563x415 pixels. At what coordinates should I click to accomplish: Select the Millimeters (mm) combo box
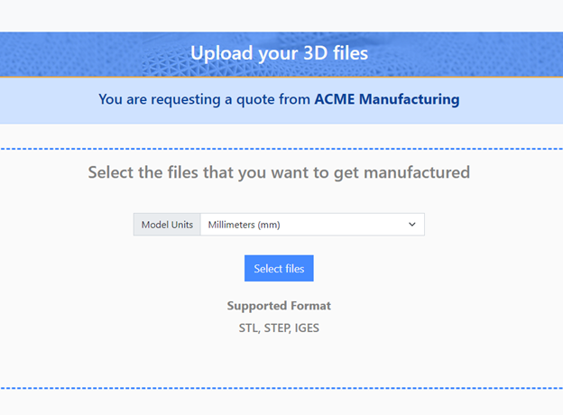click(312, 225)
